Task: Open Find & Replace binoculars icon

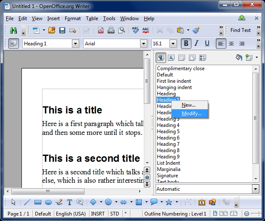Action: (13, 30)
